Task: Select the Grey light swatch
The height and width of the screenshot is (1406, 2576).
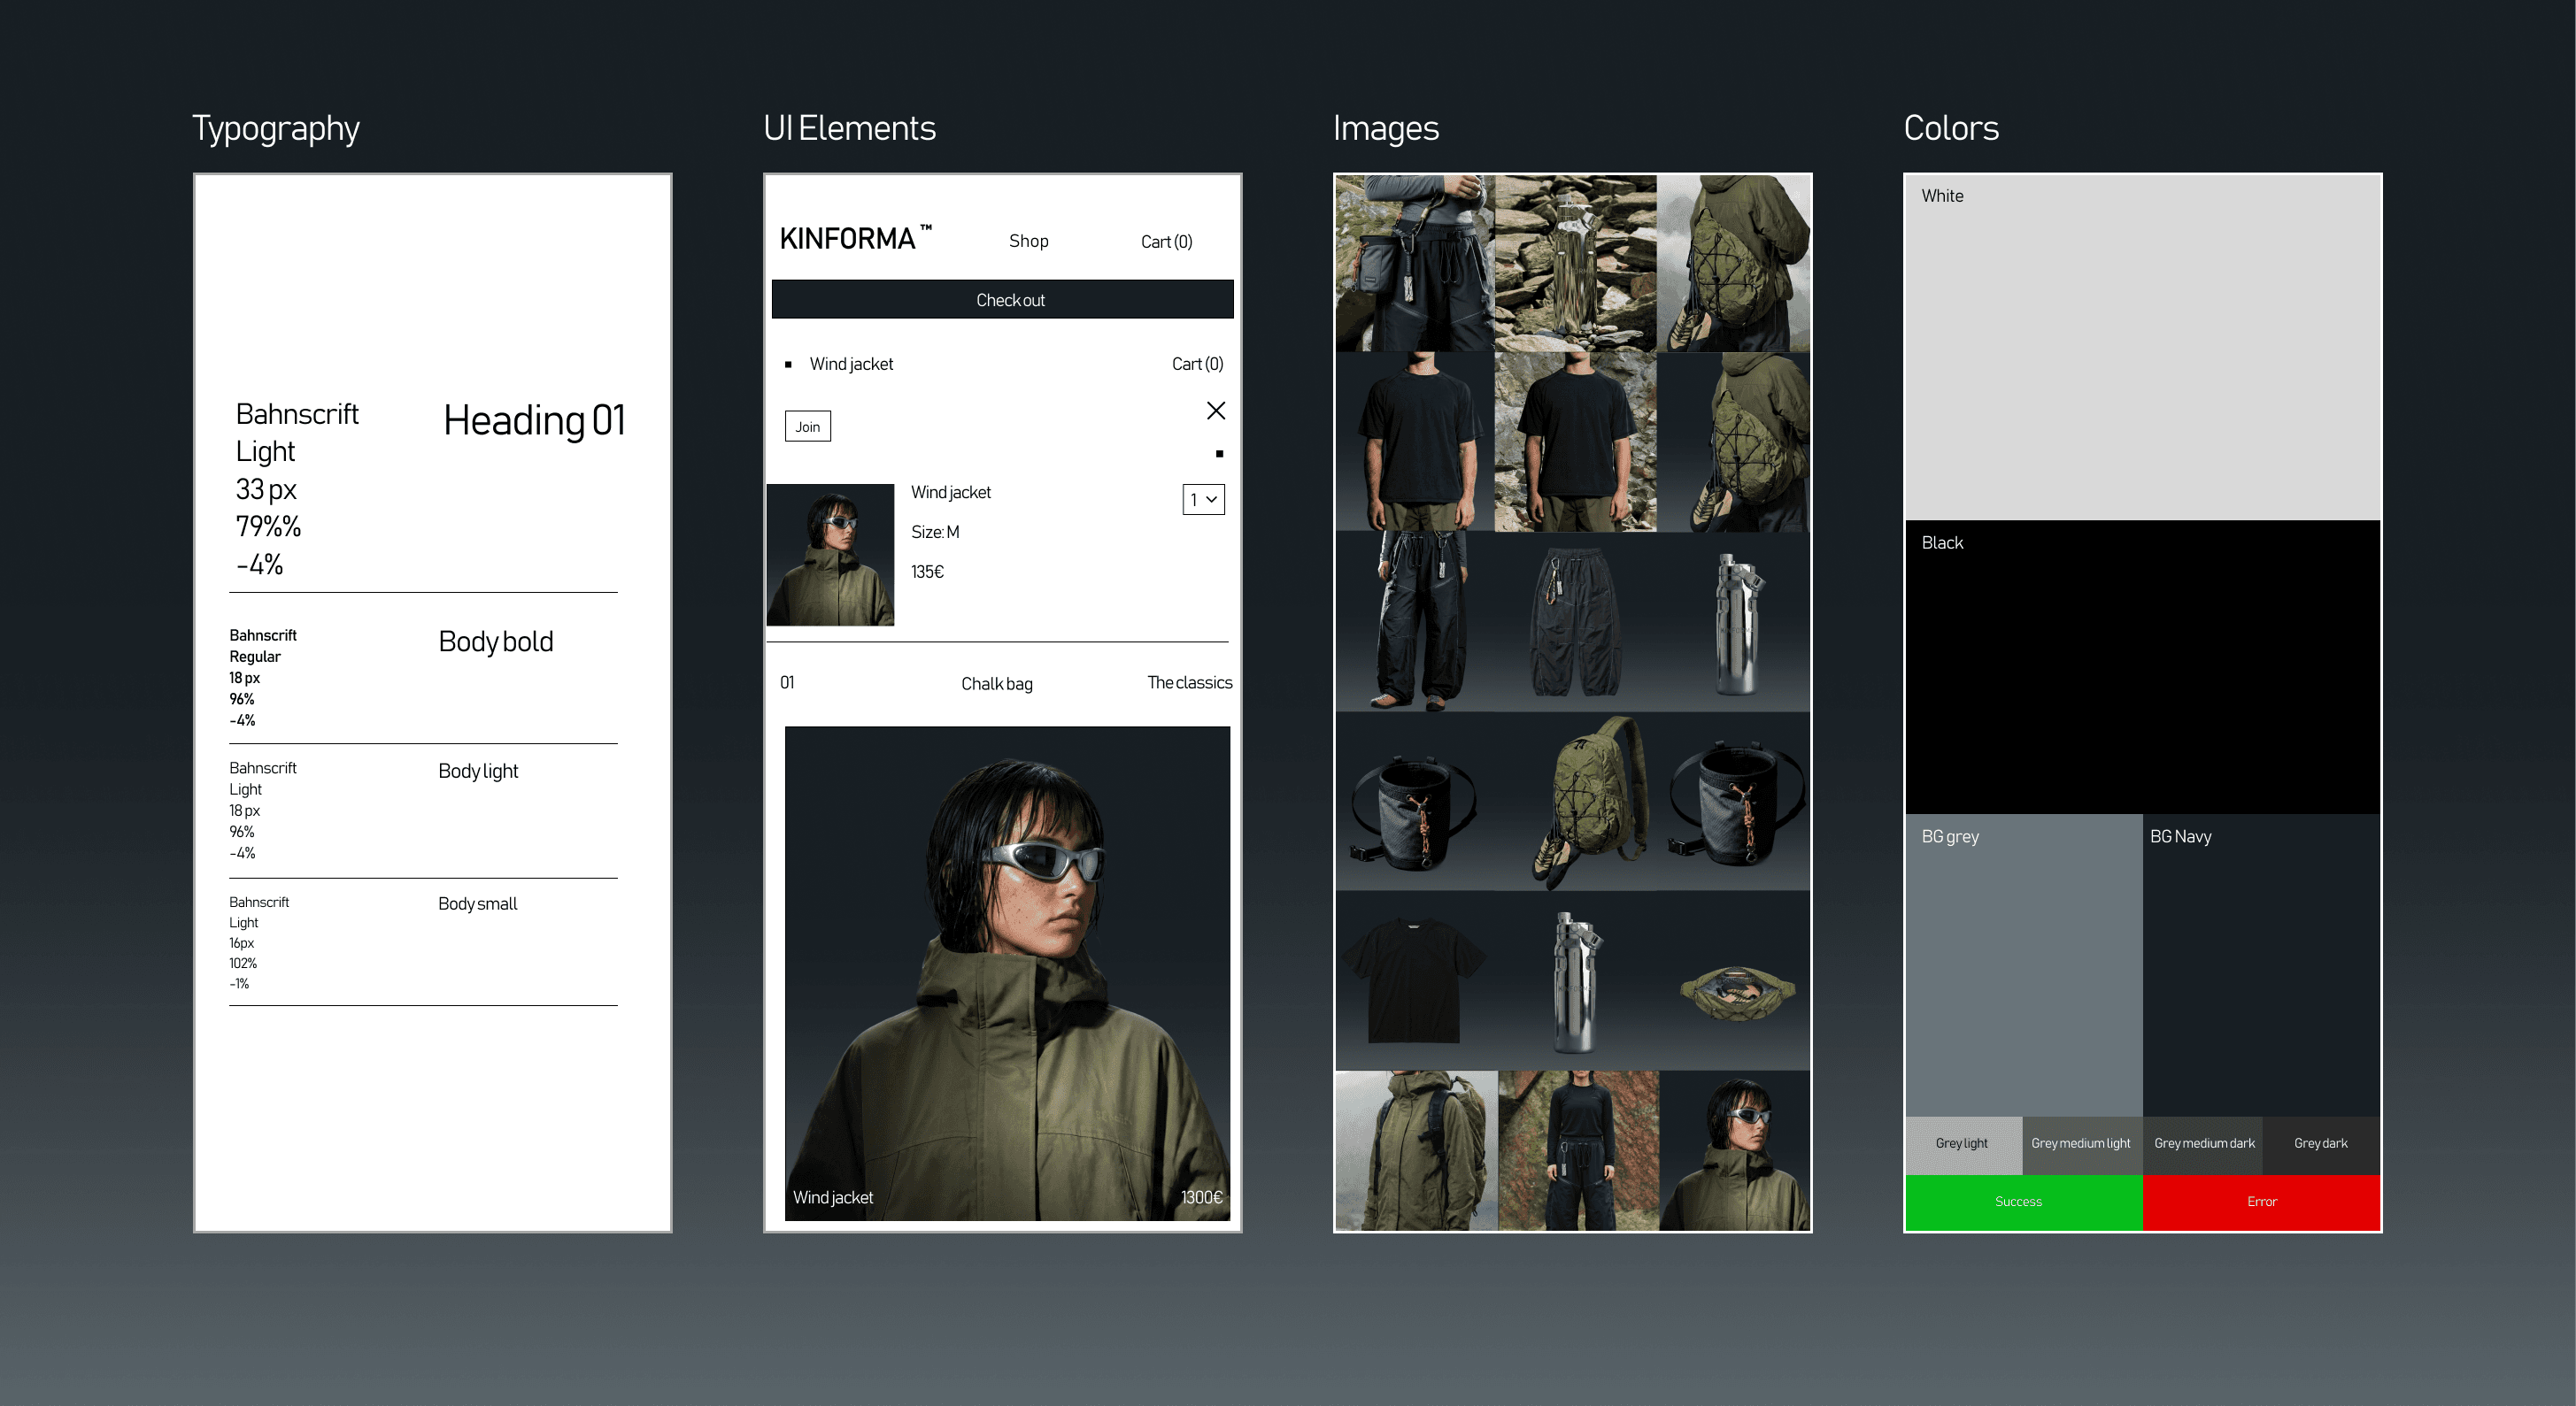Action: click(x=1961, y=1144)
